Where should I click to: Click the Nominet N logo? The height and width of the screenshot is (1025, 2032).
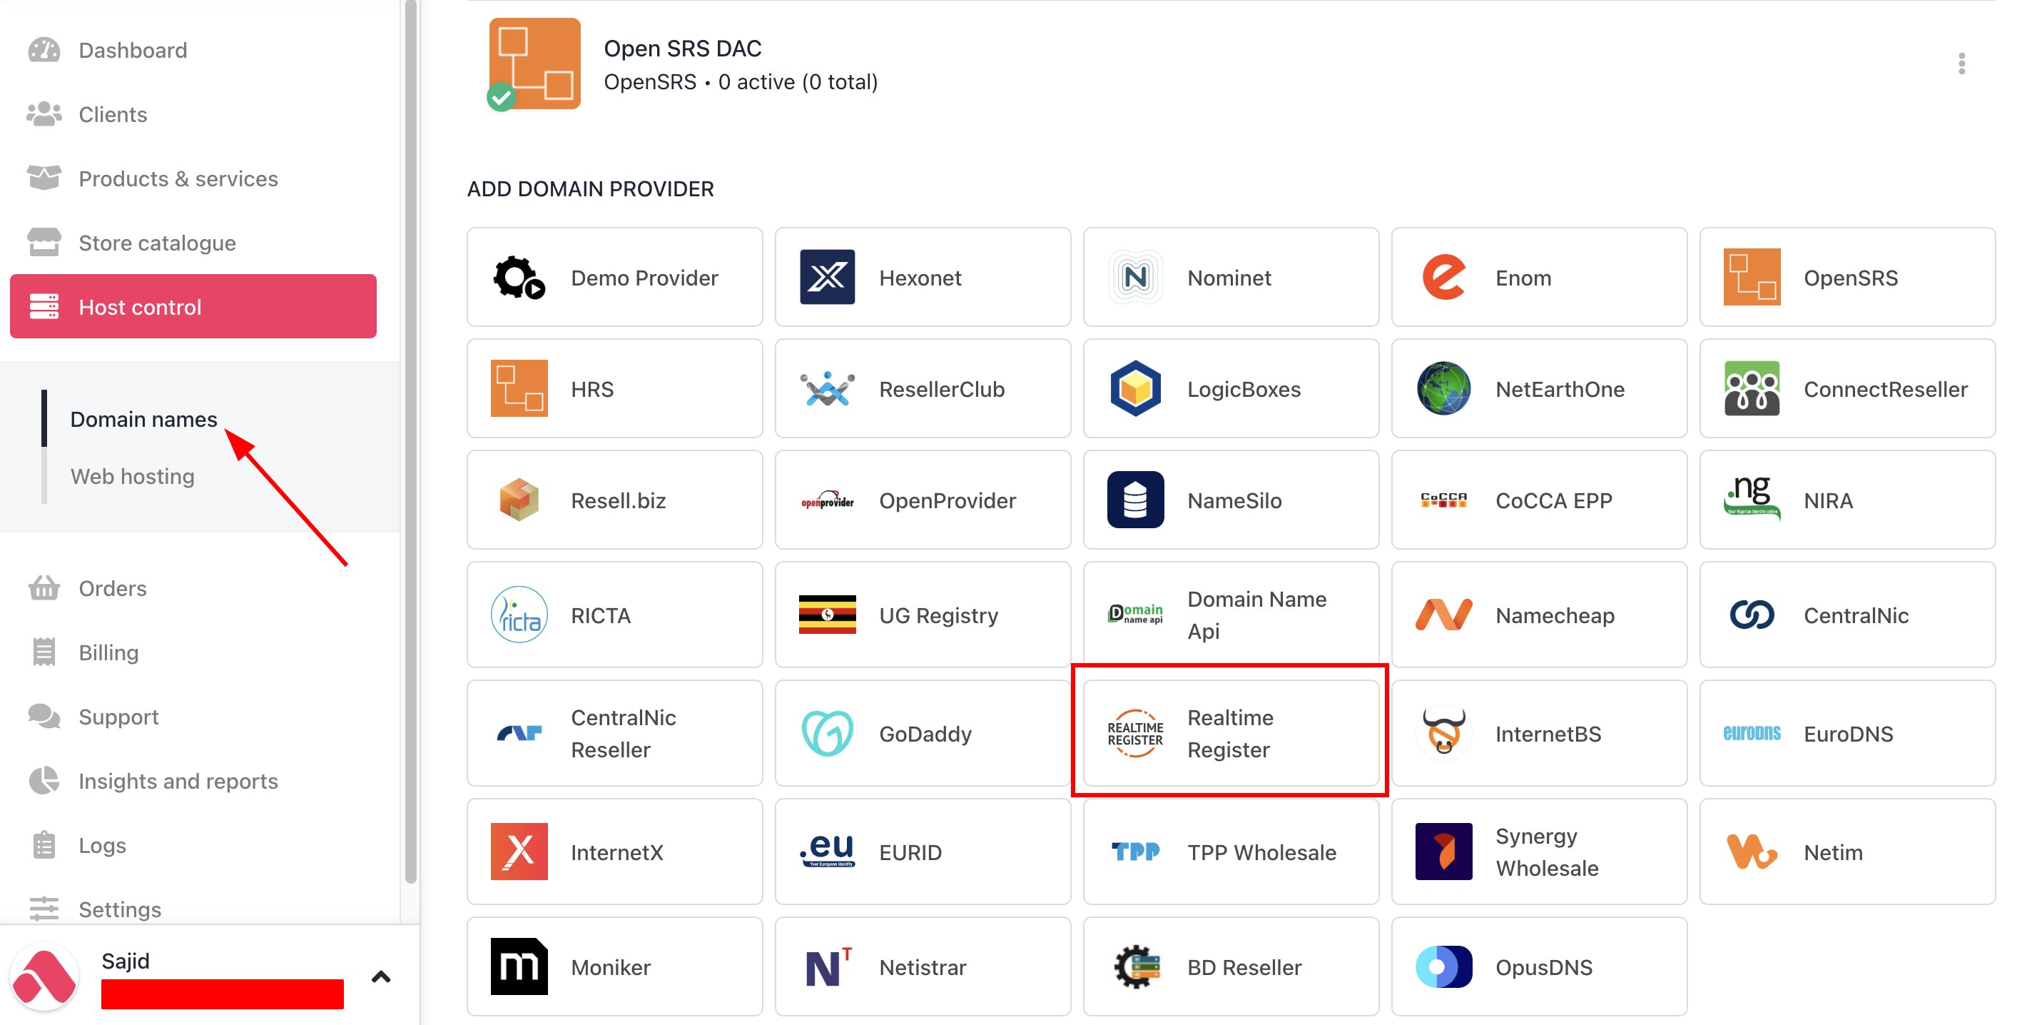pos(1135,277)
